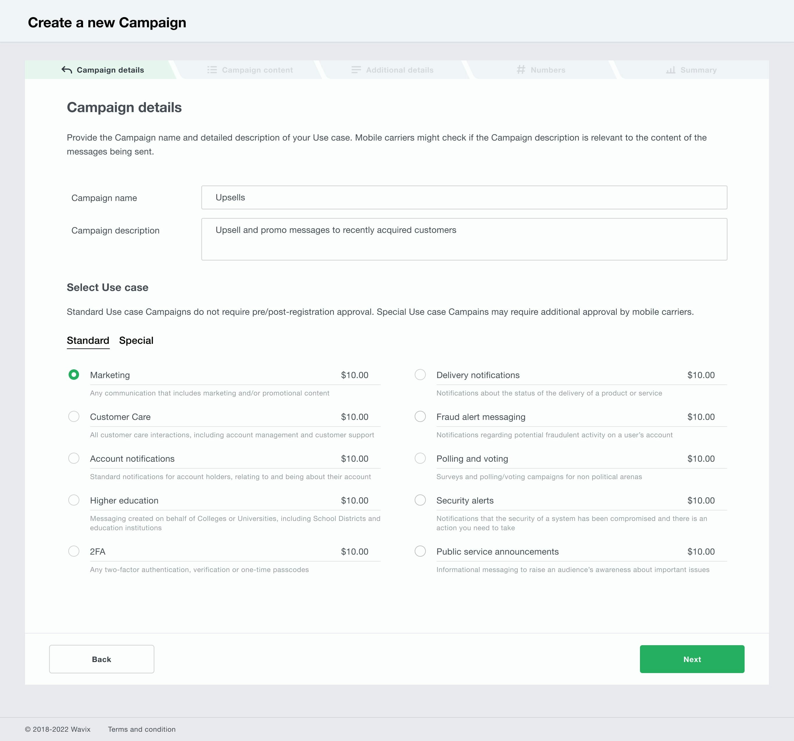Pick the Fraud alert messaging use case

pos(420,417)
